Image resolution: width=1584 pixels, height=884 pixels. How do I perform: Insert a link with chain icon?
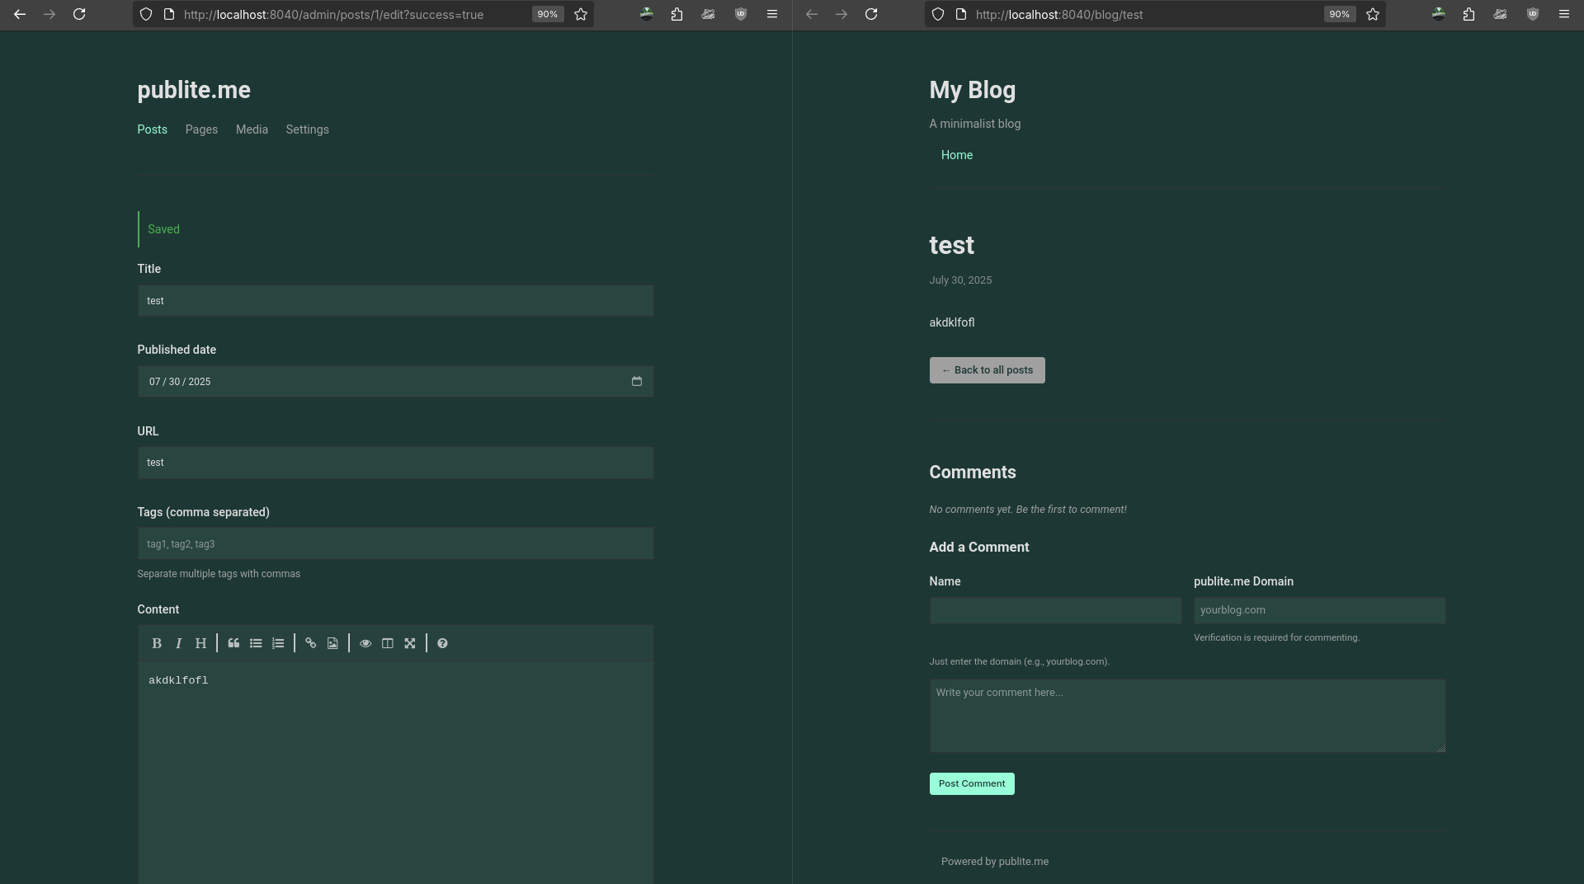tap(310, 643)
